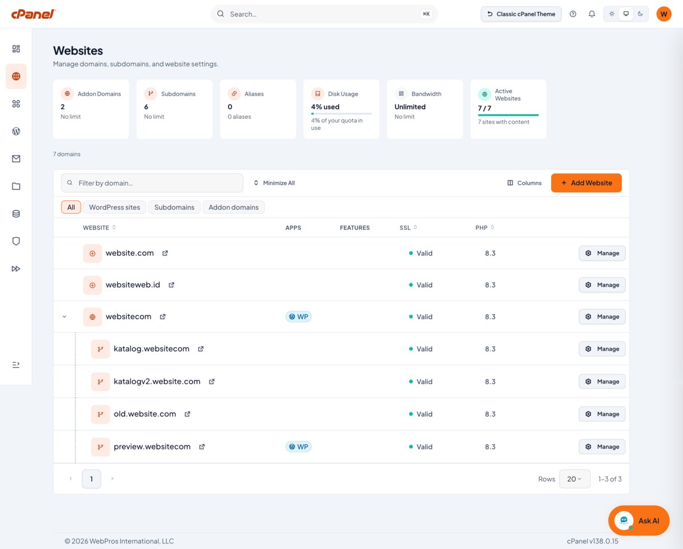Open the external link icon next to katalogv2.website.com

(212, 382)
